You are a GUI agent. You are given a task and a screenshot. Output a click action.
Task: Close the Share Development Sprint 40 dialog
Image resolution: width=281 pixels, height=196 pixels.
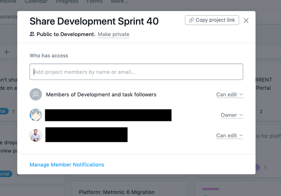pos(246,21)
